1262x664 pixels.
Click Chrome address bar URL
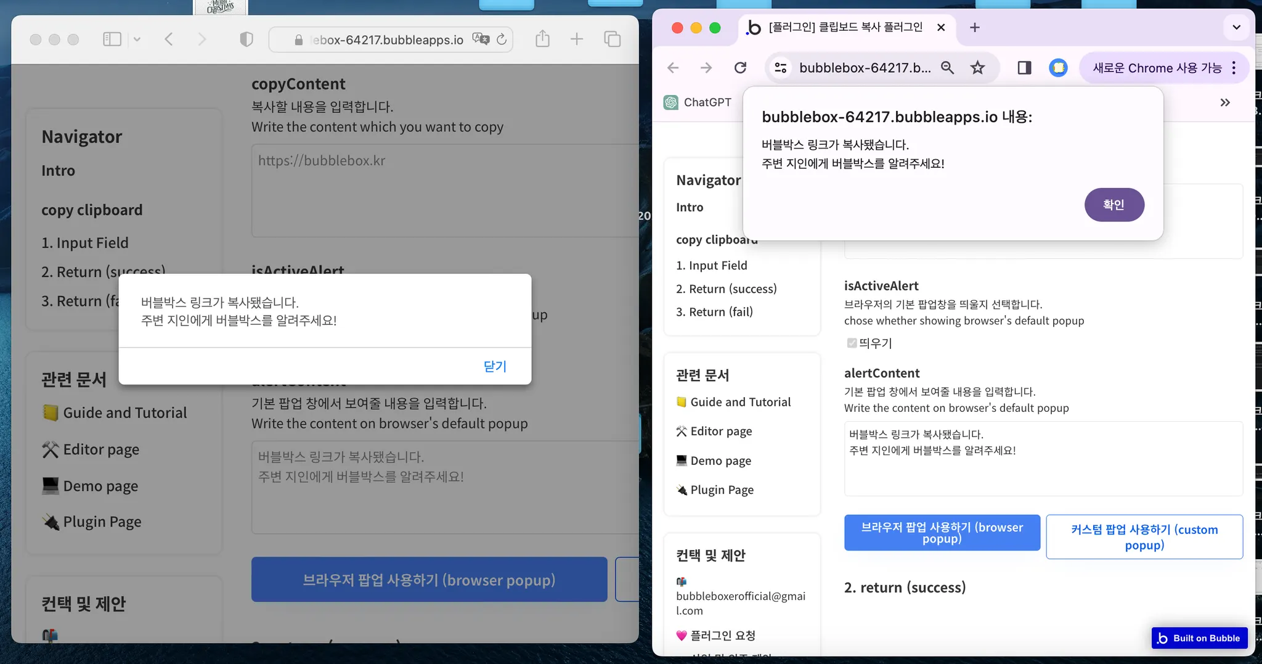click(x=865, y=68)
